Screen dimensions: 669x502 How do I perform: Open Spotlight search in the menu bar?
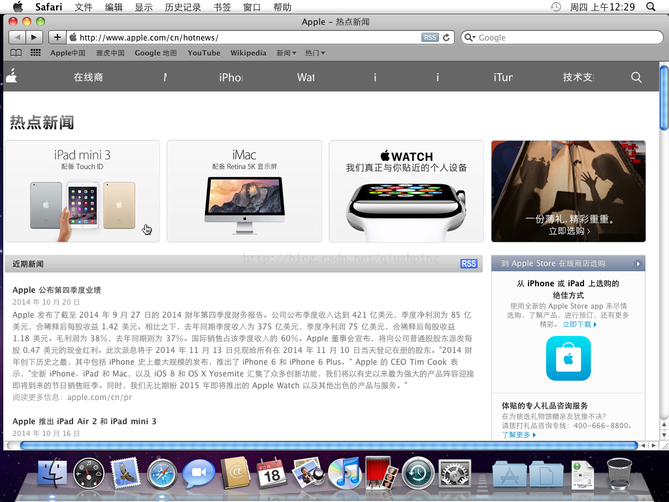coord(651,7)
